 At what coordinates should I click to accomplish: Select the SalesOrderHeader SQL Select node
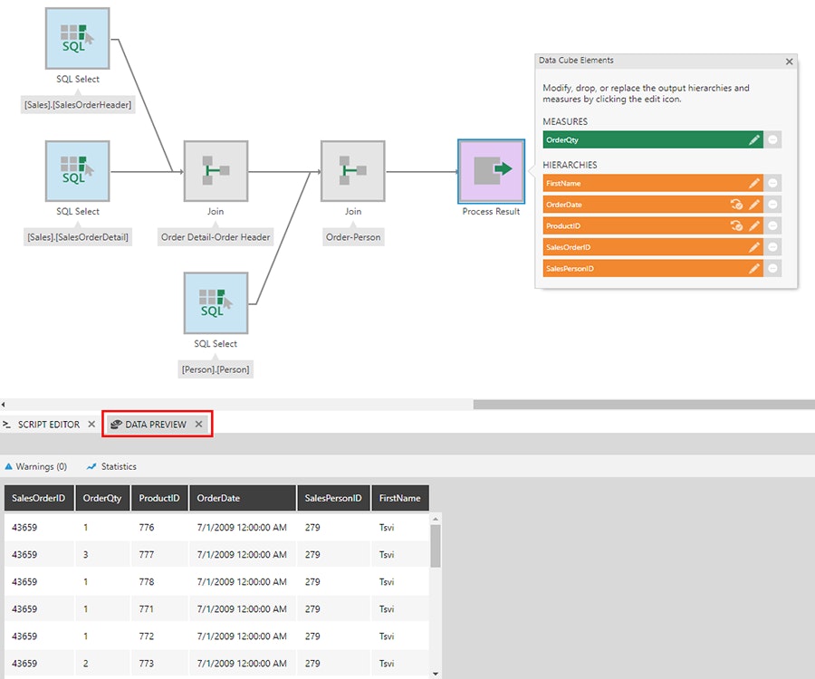tap(78, 38)
